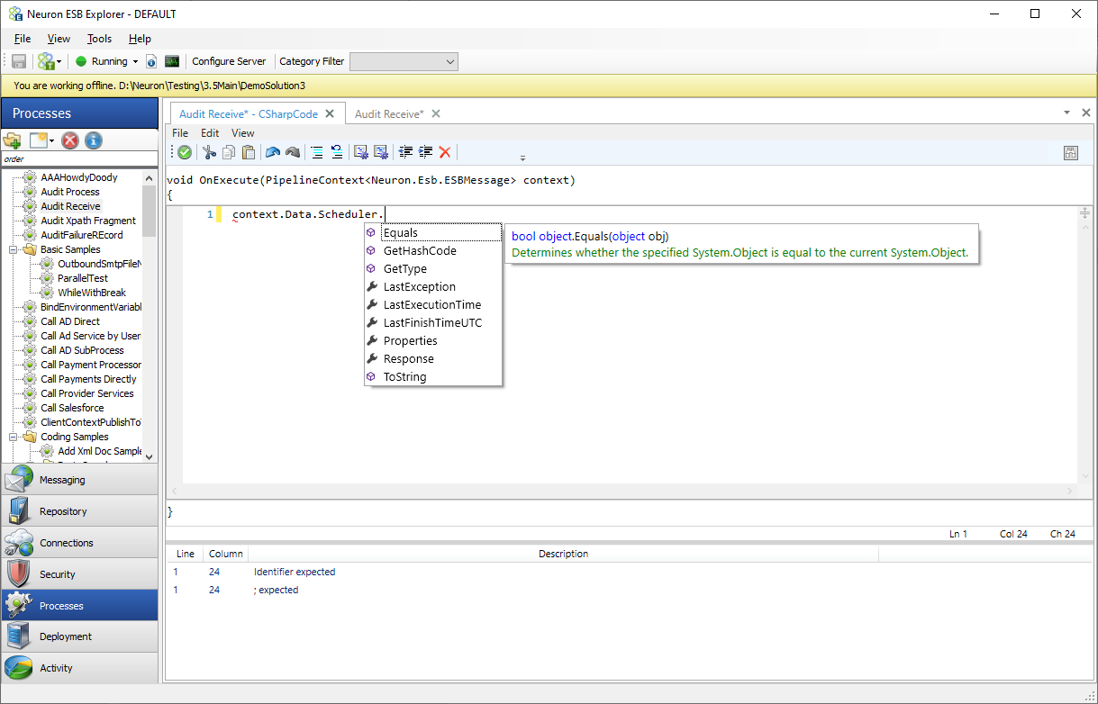Click the red X delete icon in editor toolbar
The image size is (1098, 704).
[x=445, y=152]
